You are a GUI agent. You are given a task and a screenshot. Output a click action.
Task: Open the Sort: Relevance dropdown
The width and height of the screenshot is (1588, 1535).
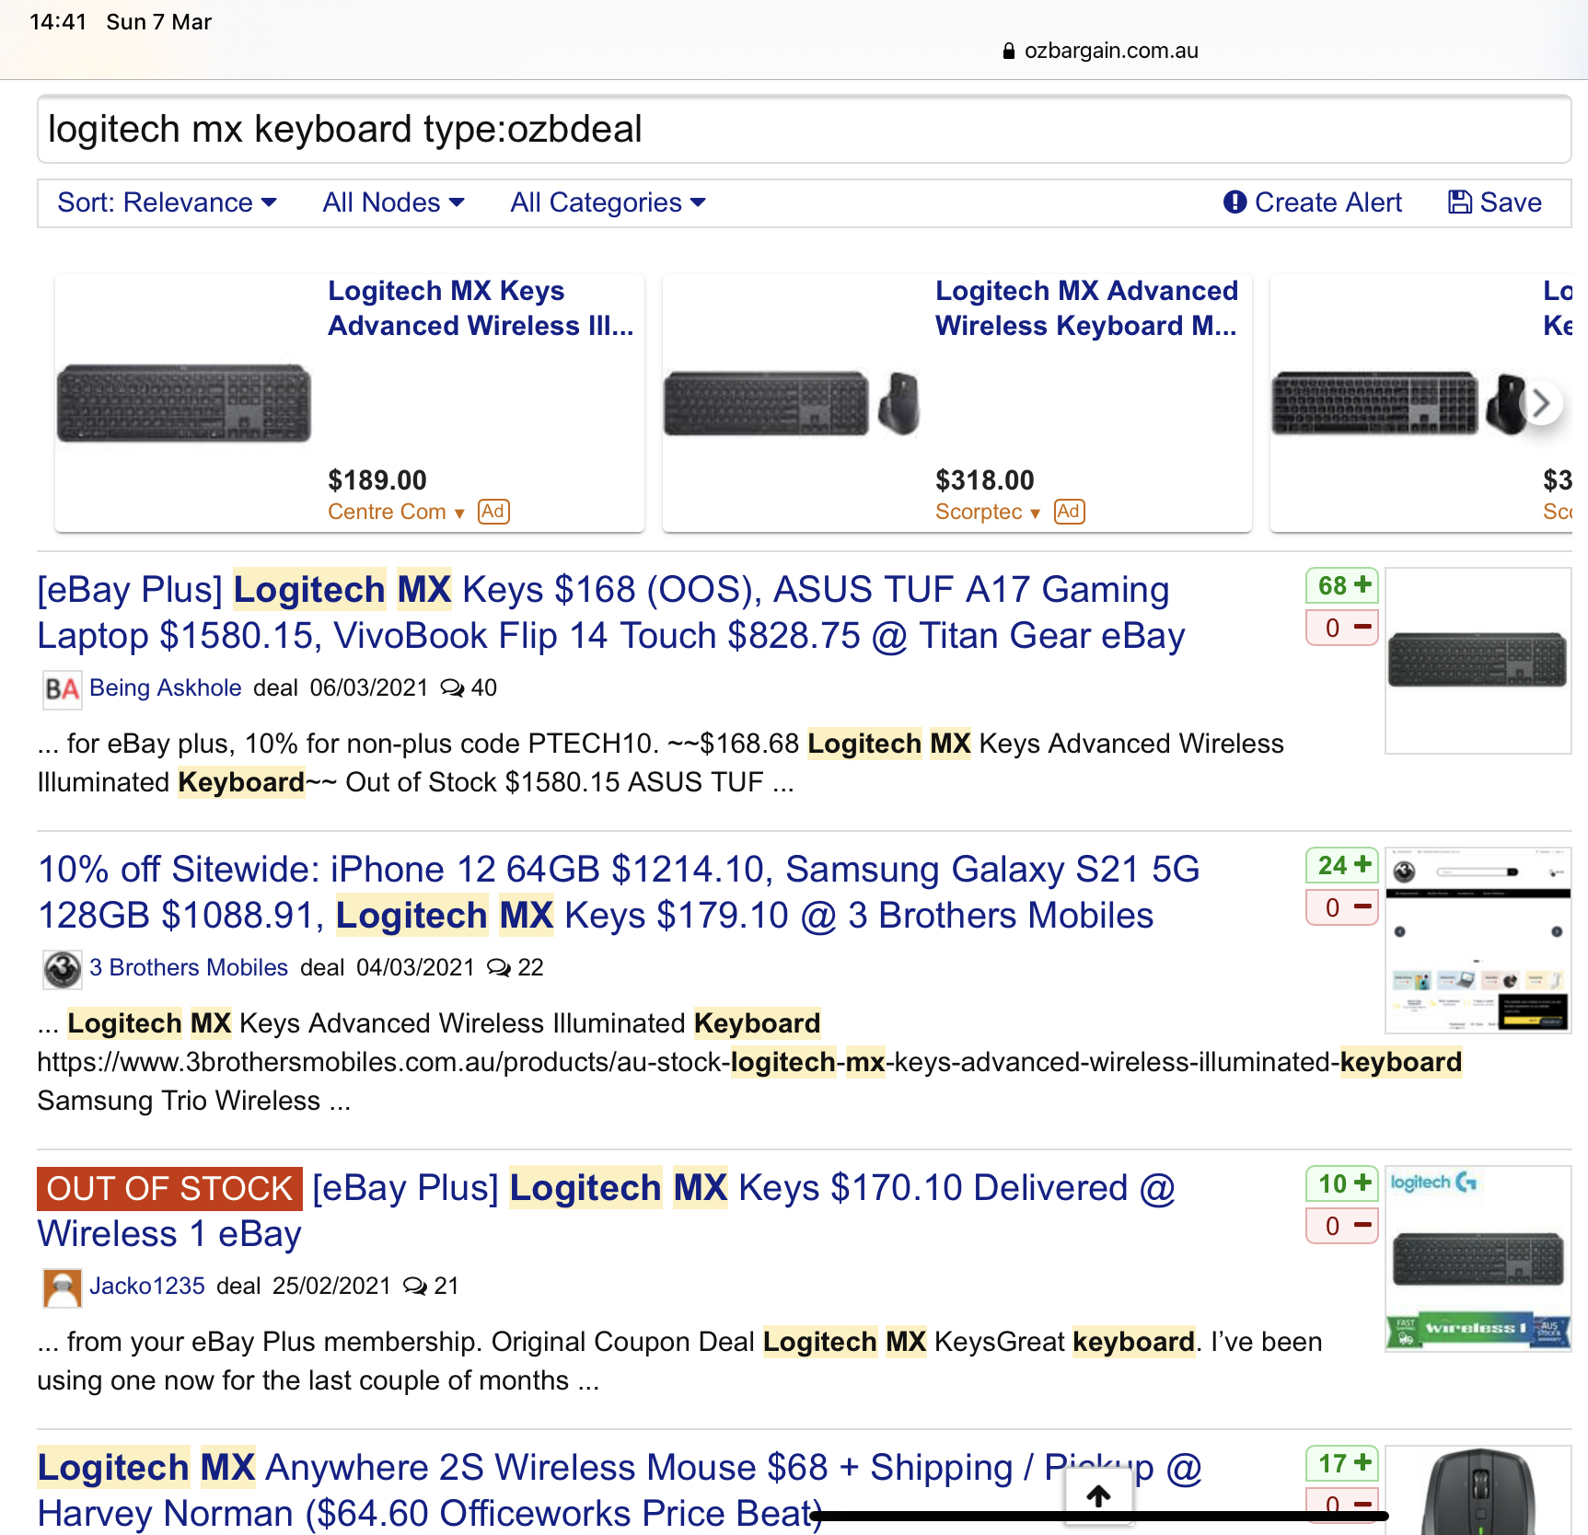point(167,202)
